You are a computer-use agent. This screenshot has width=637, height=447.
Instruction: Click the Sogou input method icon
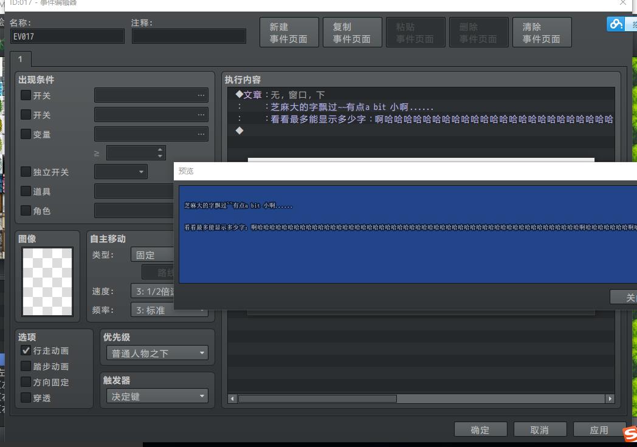(630, 434)
